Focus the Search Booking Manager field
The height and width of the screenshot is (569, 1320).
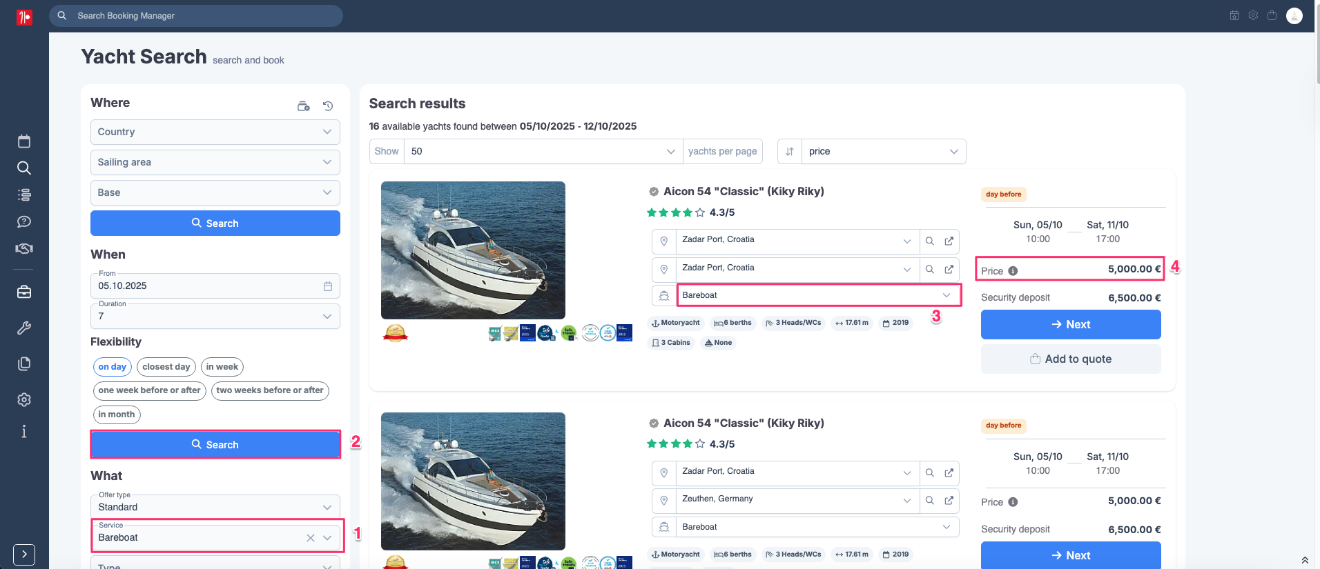pos(196,16)
